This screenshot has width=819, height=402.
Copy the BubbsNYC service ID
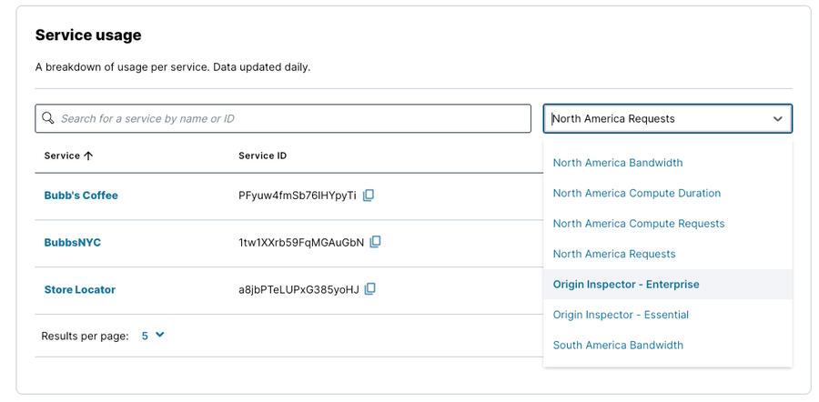(x=375, y=242)
